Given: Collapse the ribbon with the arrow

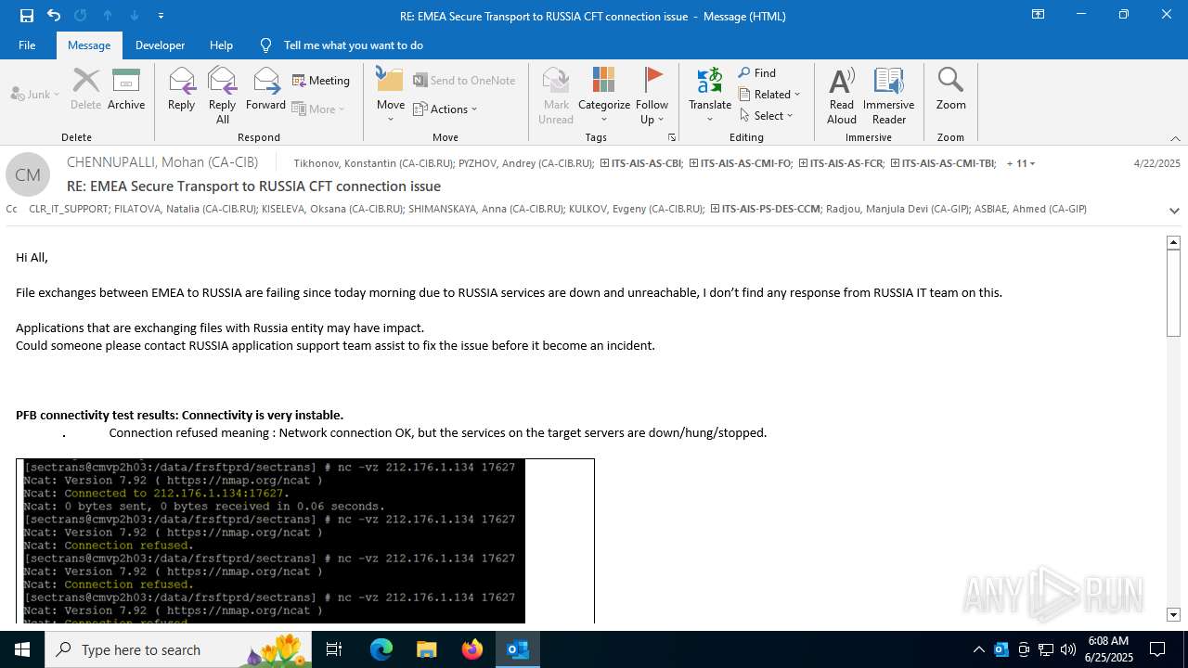Looking at the screenshot, I should pyautogui.click(x=1175, y=138).
